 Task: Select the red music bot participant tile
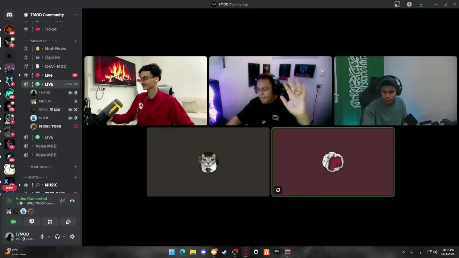(333, 162)
